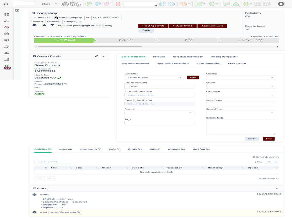The image size is (292, 219).
Task: Click the sync arrows sidebar icon
Action: pos(7,46)
